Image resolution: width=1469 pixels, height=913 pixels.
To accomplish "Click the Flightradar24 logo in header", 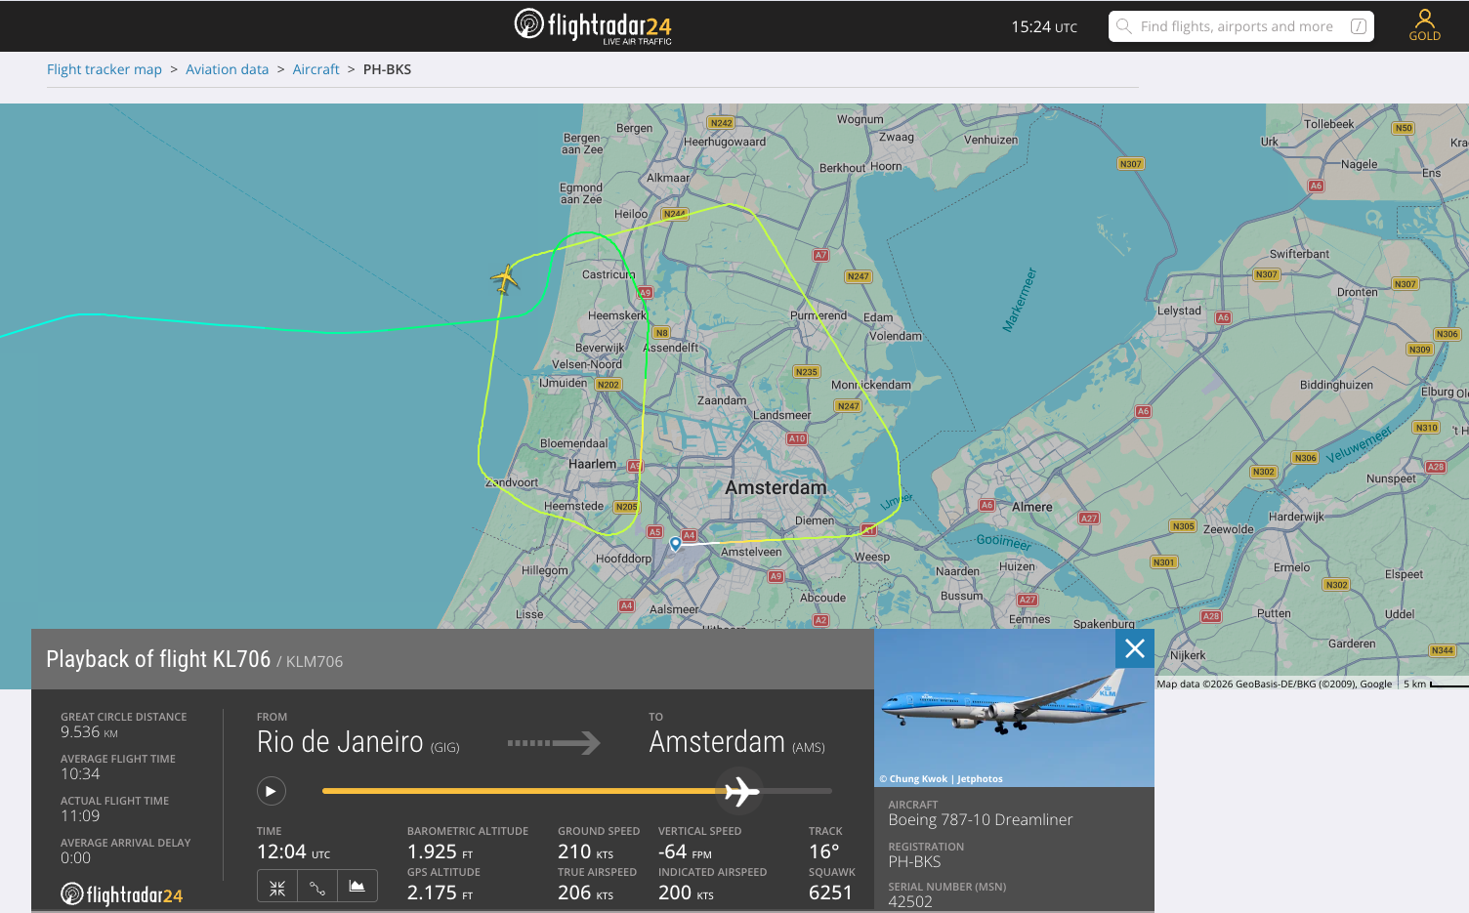I will pyautogui.click(x=593, y=25).
